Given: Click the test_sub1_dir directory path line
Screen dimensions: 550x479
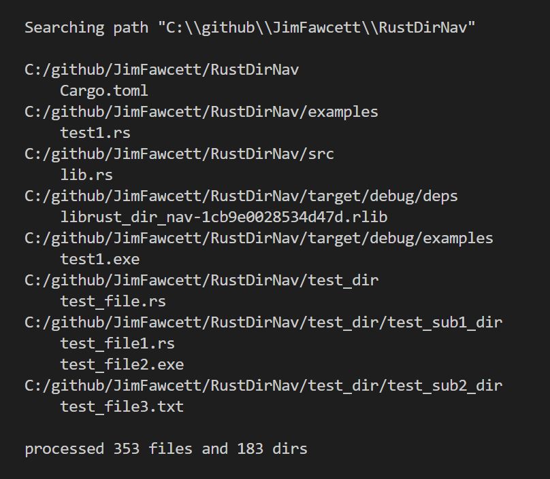Looking at the screenshot, I should pos(263,322).
